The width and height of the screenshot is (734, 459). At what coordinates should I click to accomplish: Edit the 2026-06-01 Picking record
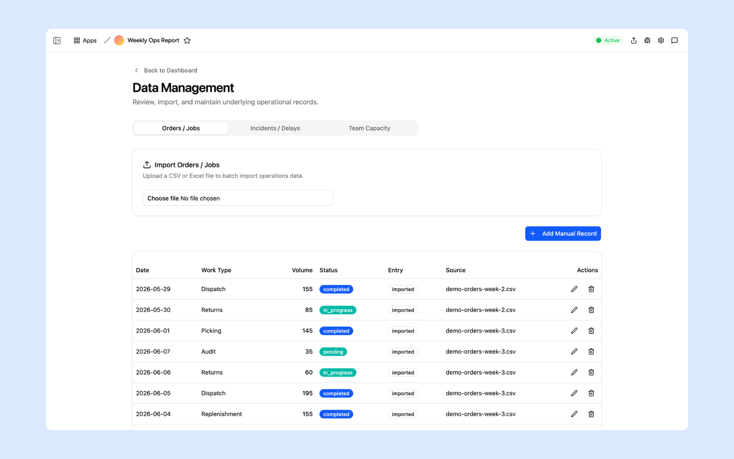click(x=574, y=331)
